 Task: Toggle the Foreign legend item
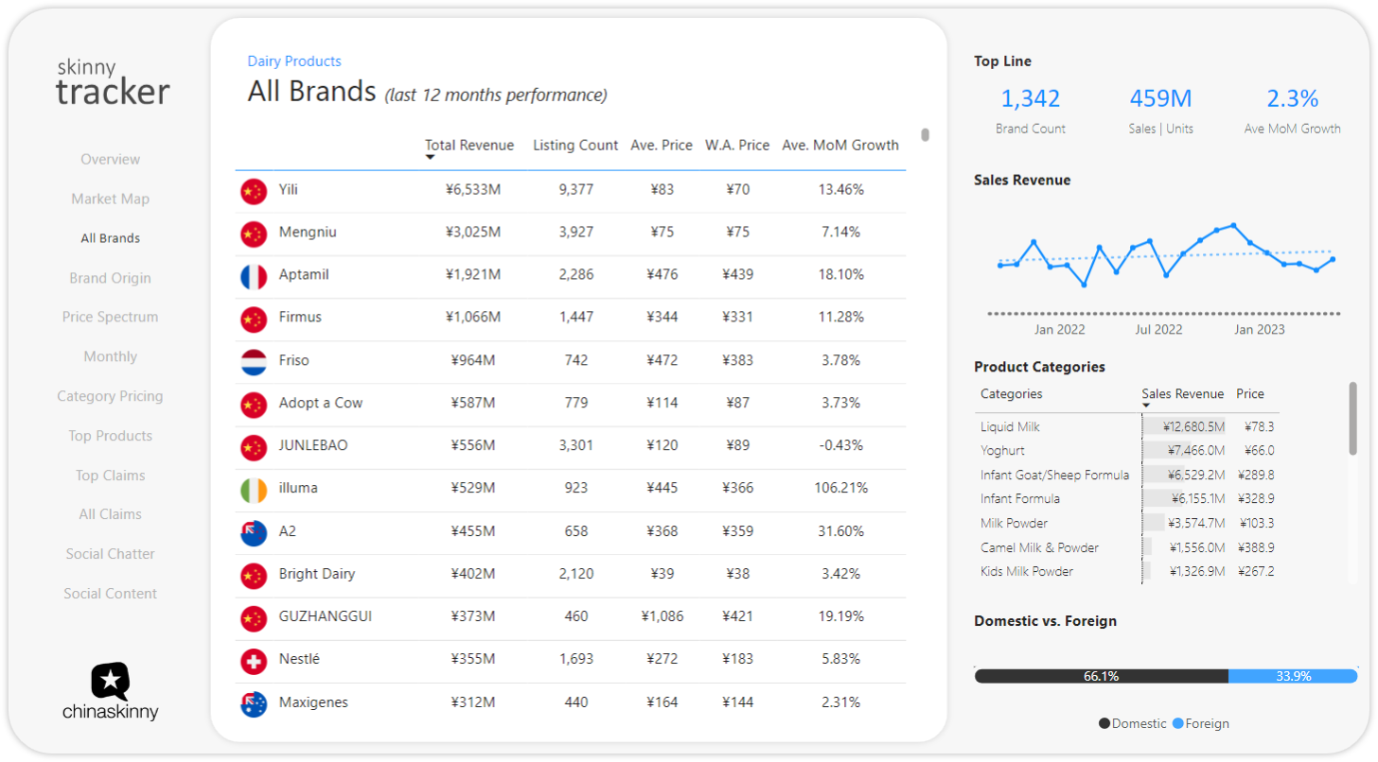click(1201, 723)
